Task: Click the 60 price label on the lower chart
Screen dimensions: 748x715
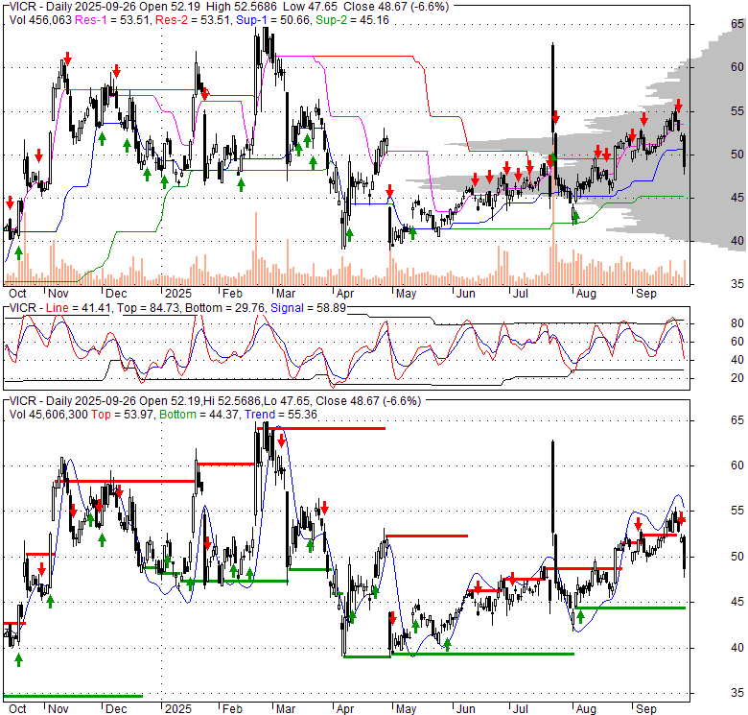Action: coord(737,465)
